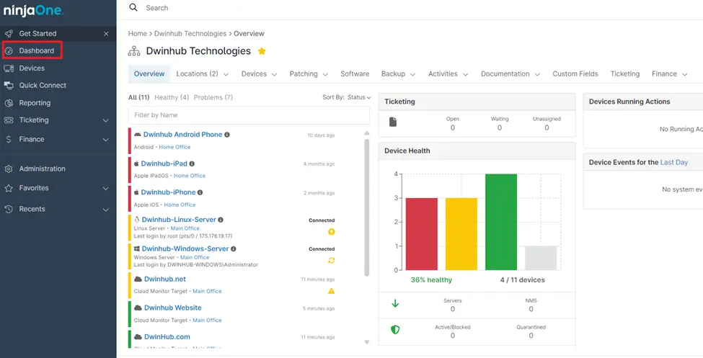703x358 pixels.
Task: Click the NinjaOne logo
Action: (x=34, y=11)
